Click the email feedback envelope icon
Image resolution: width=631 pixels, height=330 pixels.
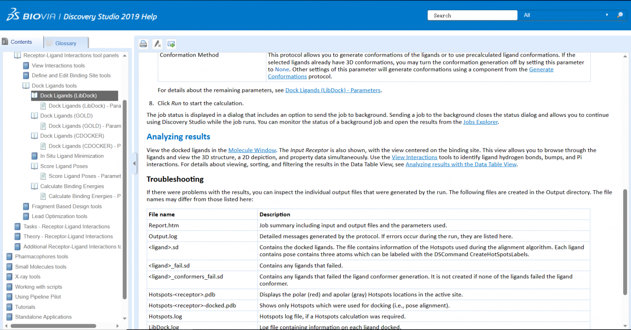171,44
